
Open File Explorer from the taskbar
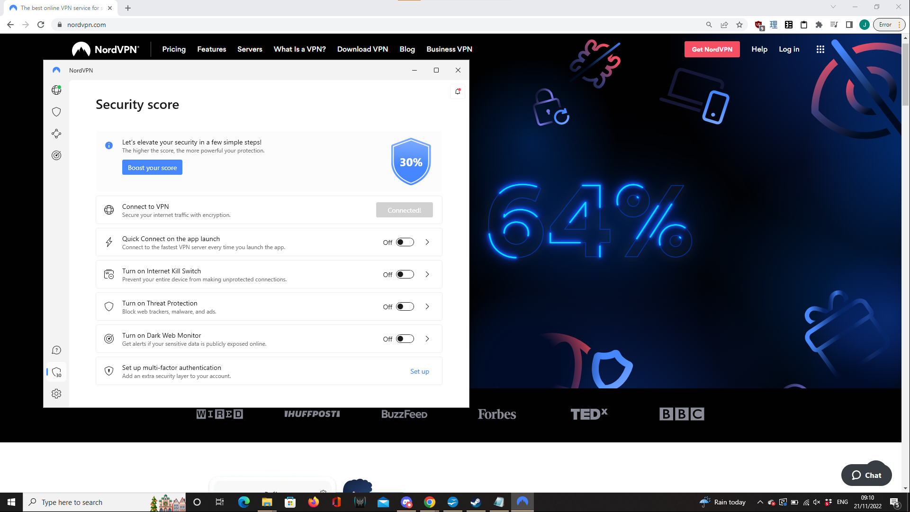point(267,502)
